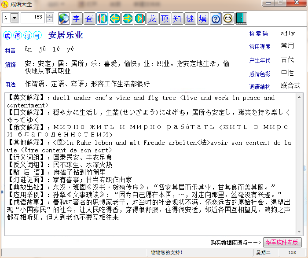Open the 字 character lookup tool
Image resolution: width=308 pixels, height=258 pixels.
pos(77,18)
